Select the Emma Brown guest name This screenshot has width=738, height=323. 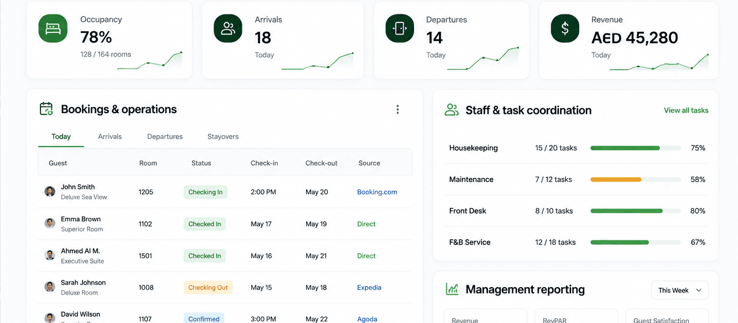point(81,219)
